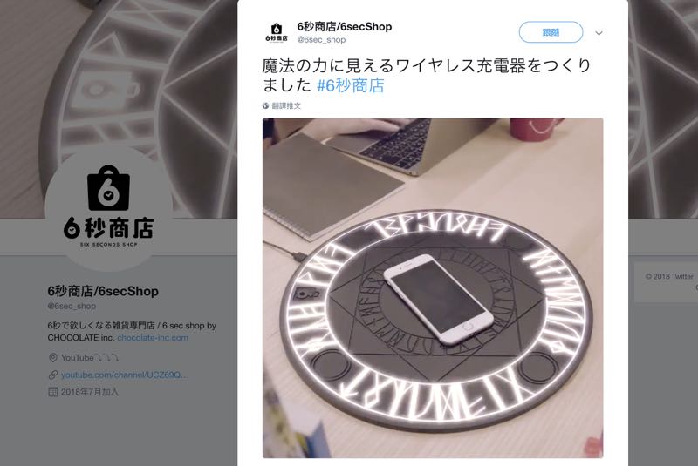
Task: Open the large 6秒商店 profile picture
Action: pos(109,207)
